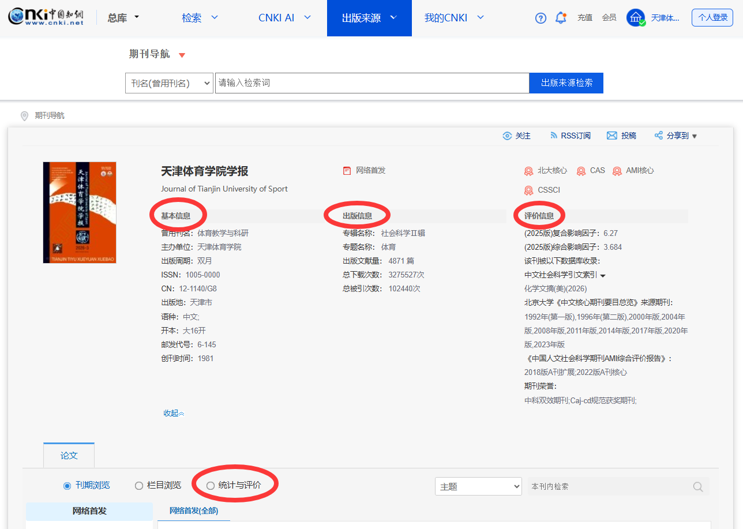
Task: Click the 本刊内检索 input field
Action: tap(610, 487)
